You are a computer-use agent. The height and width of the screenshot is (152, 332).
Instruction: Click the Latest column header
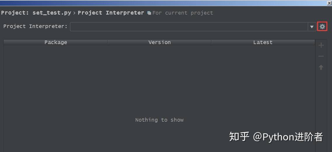263,42
